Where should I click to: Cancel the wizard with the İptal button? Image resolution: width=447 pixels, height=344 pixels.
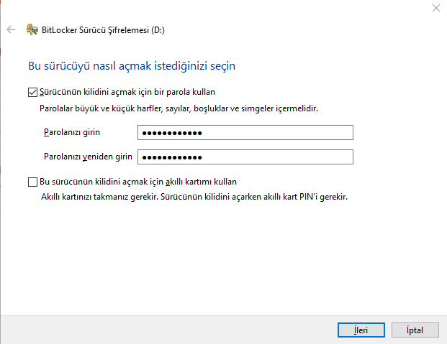(x=415, y=330)
